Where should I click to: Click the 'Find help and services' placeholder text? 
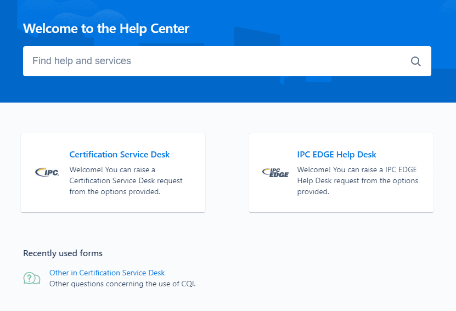click(x=82, y=61)
